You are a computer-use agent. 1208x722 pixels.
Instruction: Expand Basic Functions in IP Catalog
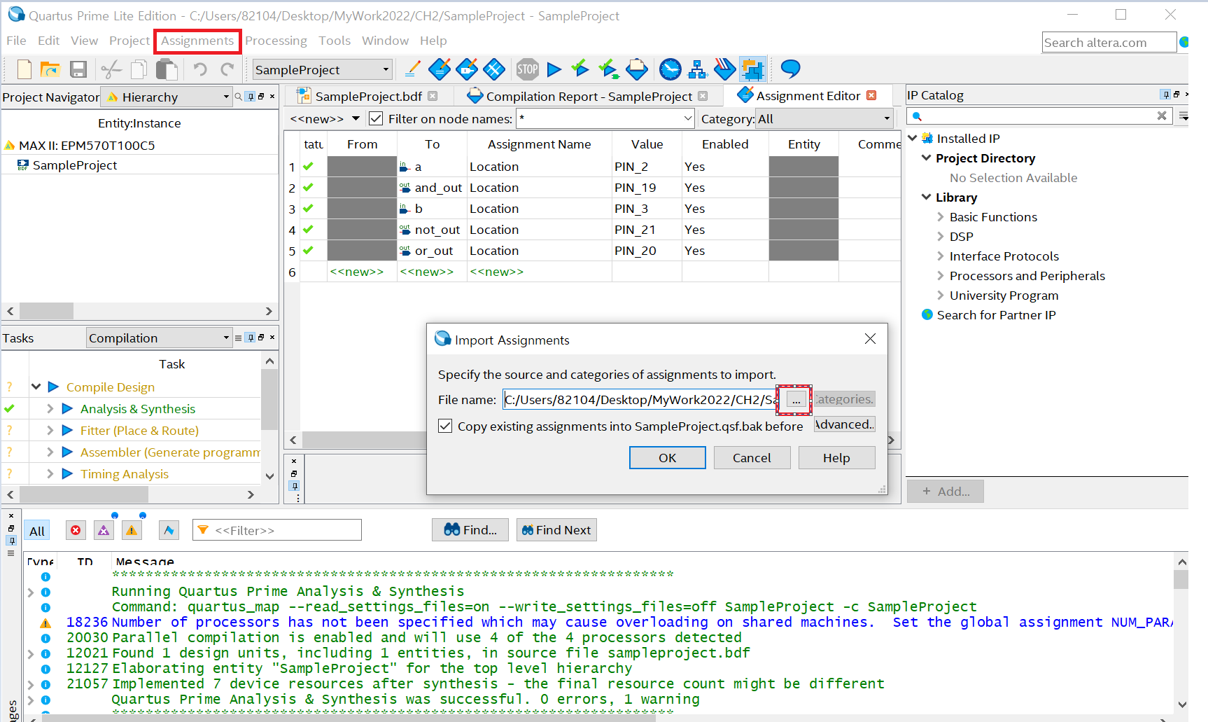coord(941,216)
